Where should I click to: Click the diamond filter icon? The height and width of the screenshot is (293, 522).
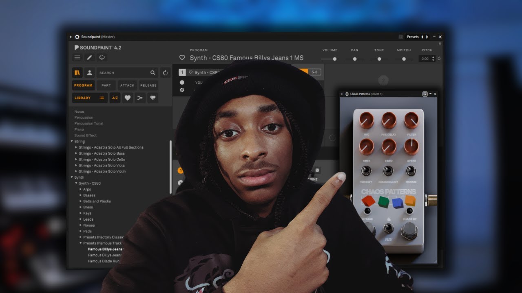(153, 98)
